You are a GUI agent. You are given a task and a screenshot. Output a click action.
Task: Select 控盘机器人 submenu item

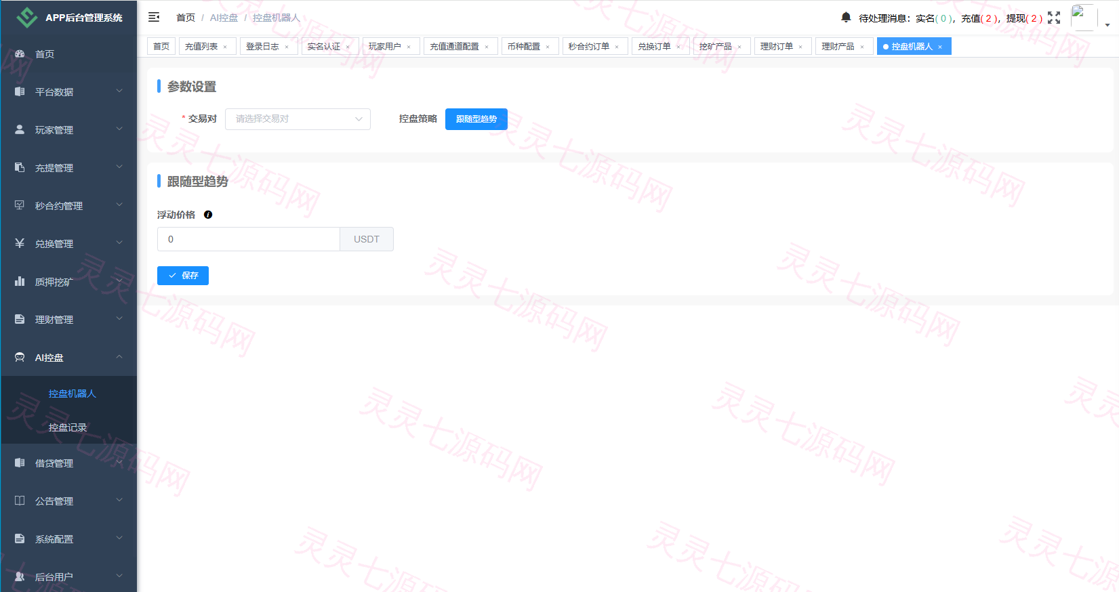coord(68,394)
